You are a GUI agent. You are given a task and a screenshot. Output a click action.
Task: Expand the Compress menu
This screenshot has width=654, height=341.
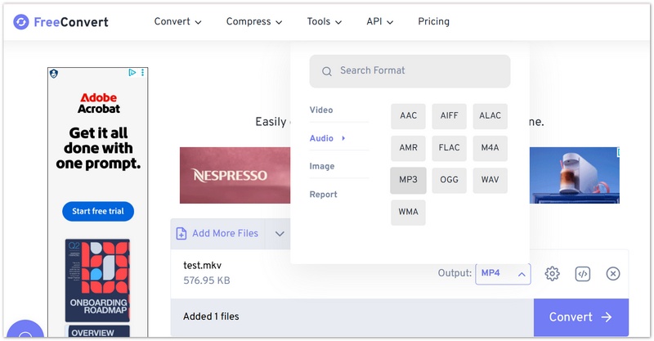[254, 22]
